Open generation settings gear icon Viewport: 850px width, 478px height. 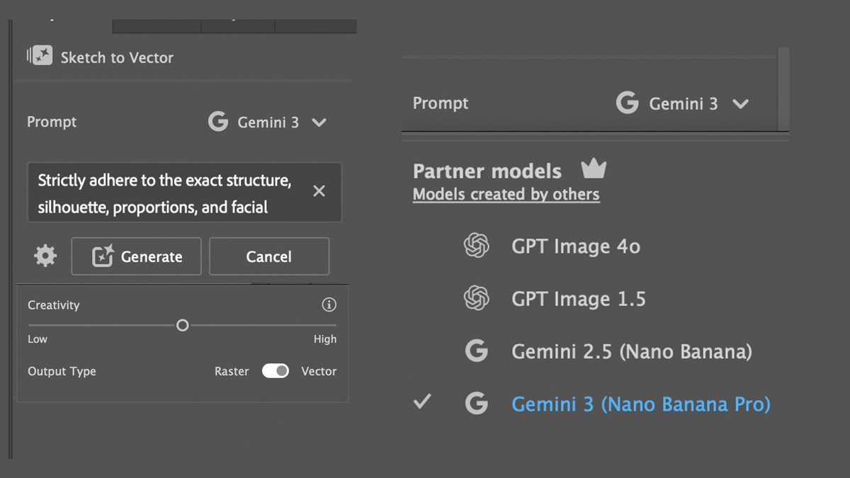[45, 256]
